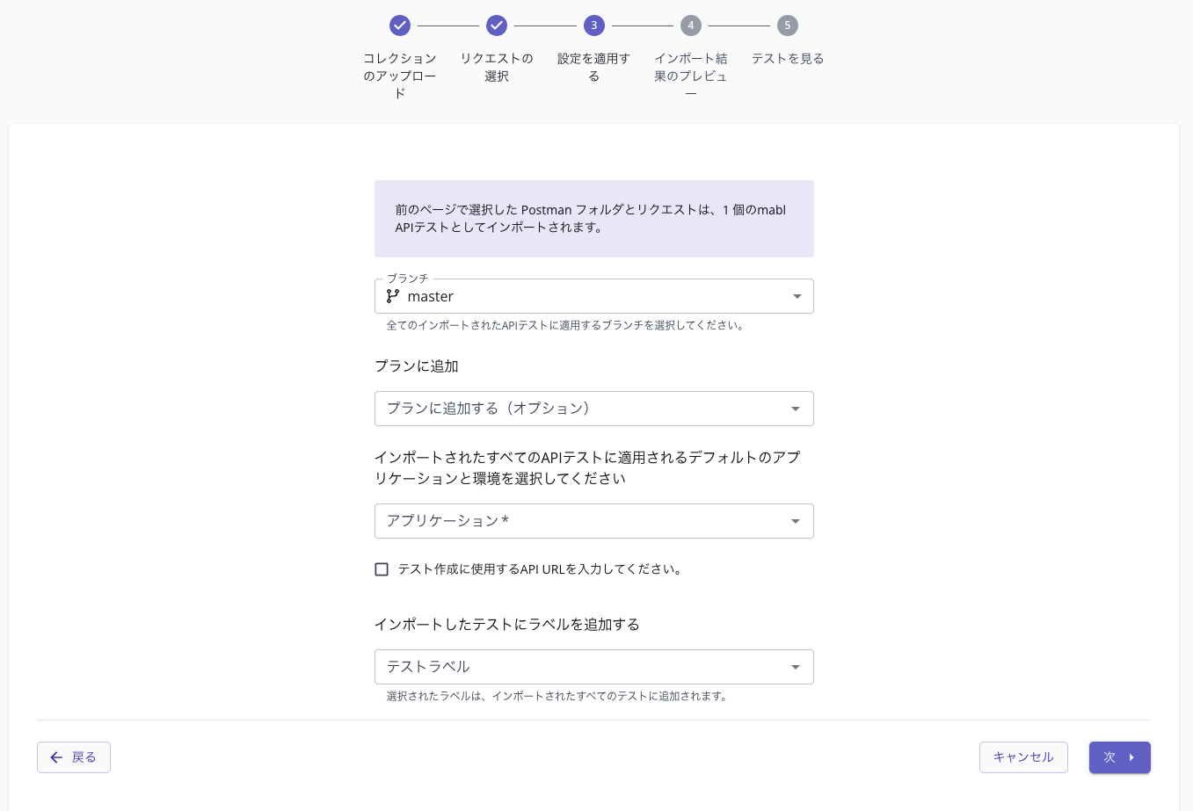Click step 3 circle 設定を適用する
Screen dimensions: 1193x811
[x=593, y=25]
